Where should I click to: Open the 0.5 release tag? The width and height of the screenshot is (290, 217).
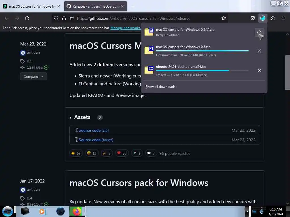click(29, 61)
